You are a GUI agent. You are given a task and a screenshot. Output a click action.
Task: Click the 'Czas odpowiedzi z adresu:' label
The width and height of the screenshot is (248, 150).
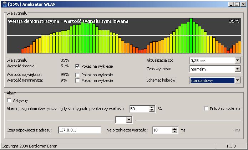(29, 130)
